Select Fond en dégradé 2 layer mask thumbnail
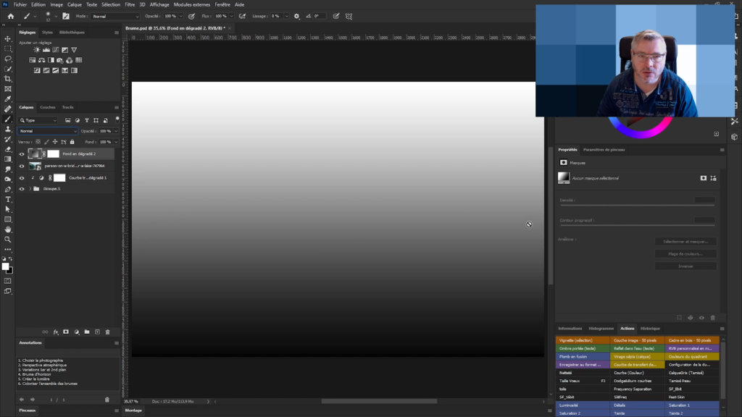 [54, 153]
